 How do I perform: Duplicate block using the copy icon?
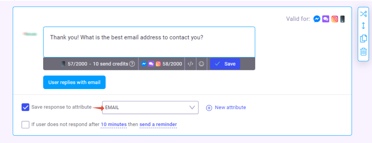coord(363,39)
